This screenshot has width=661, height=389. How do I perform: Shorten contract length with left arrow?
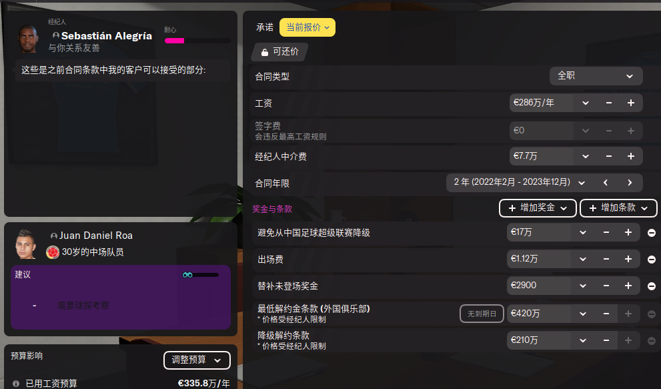click(x=606, y=183)
